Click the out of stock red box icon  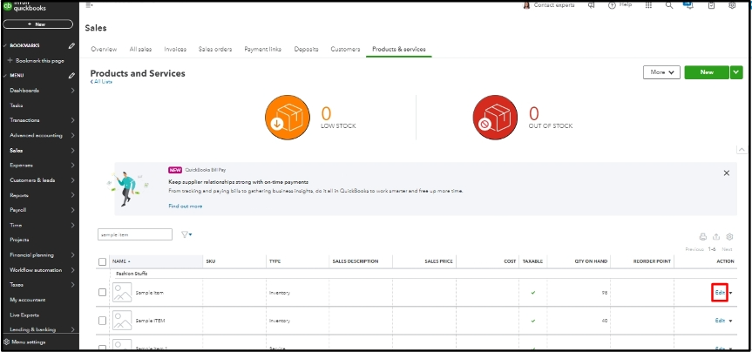tap(495, 118)
